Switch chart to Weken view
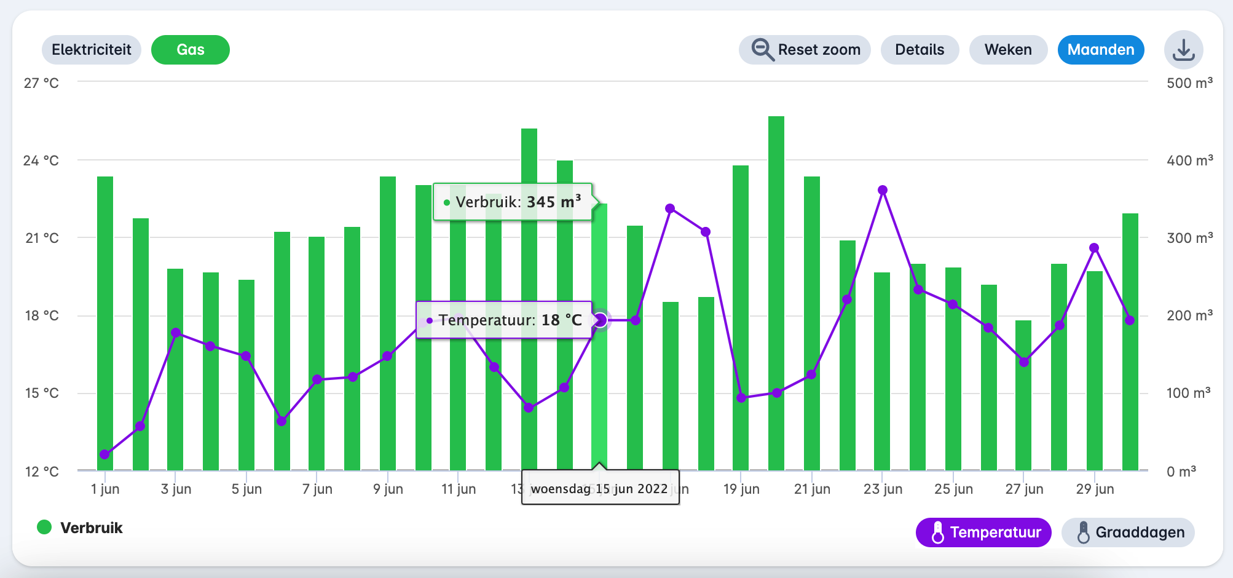 coord(1008,50)
